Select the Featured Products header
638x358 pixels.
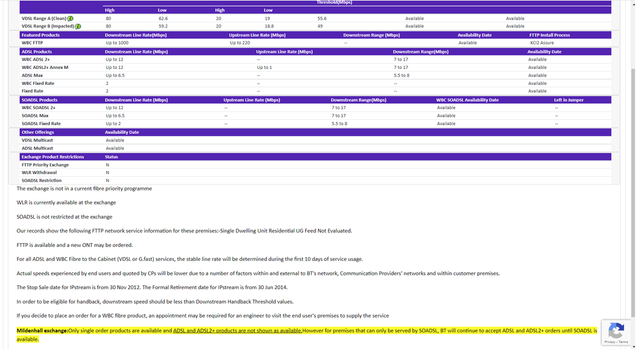(41, 35)
